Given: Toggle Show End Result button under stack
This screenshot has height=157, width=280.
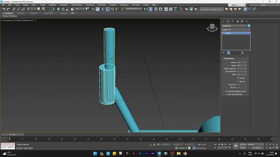Looking at the screenshot, I should click(228, 53).
